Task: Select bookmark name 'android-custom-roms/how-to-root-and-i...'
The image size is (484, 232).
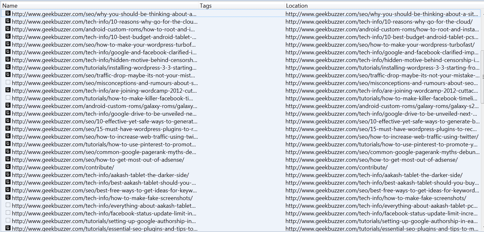Action: pos(104,29)
